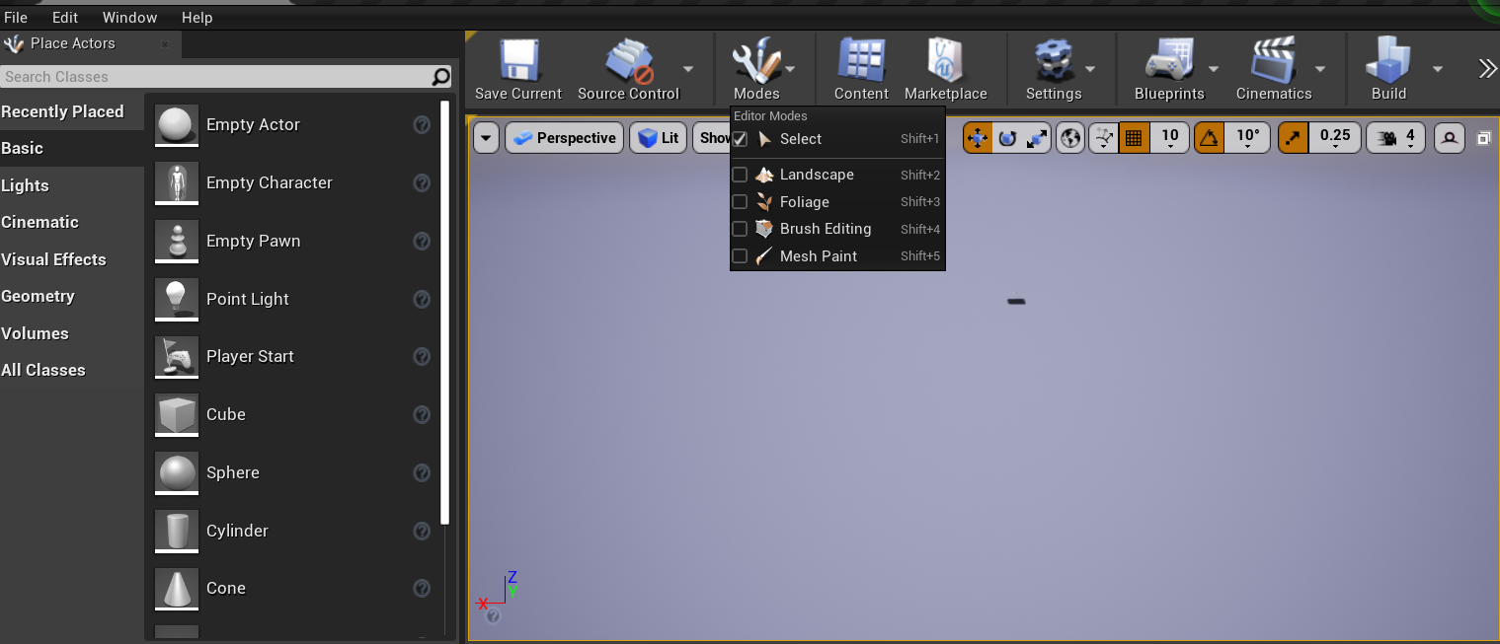Screen dimensions: 1500x644
Task: Click the Blueprints gamepad icon
Action: click(1169, 61)
